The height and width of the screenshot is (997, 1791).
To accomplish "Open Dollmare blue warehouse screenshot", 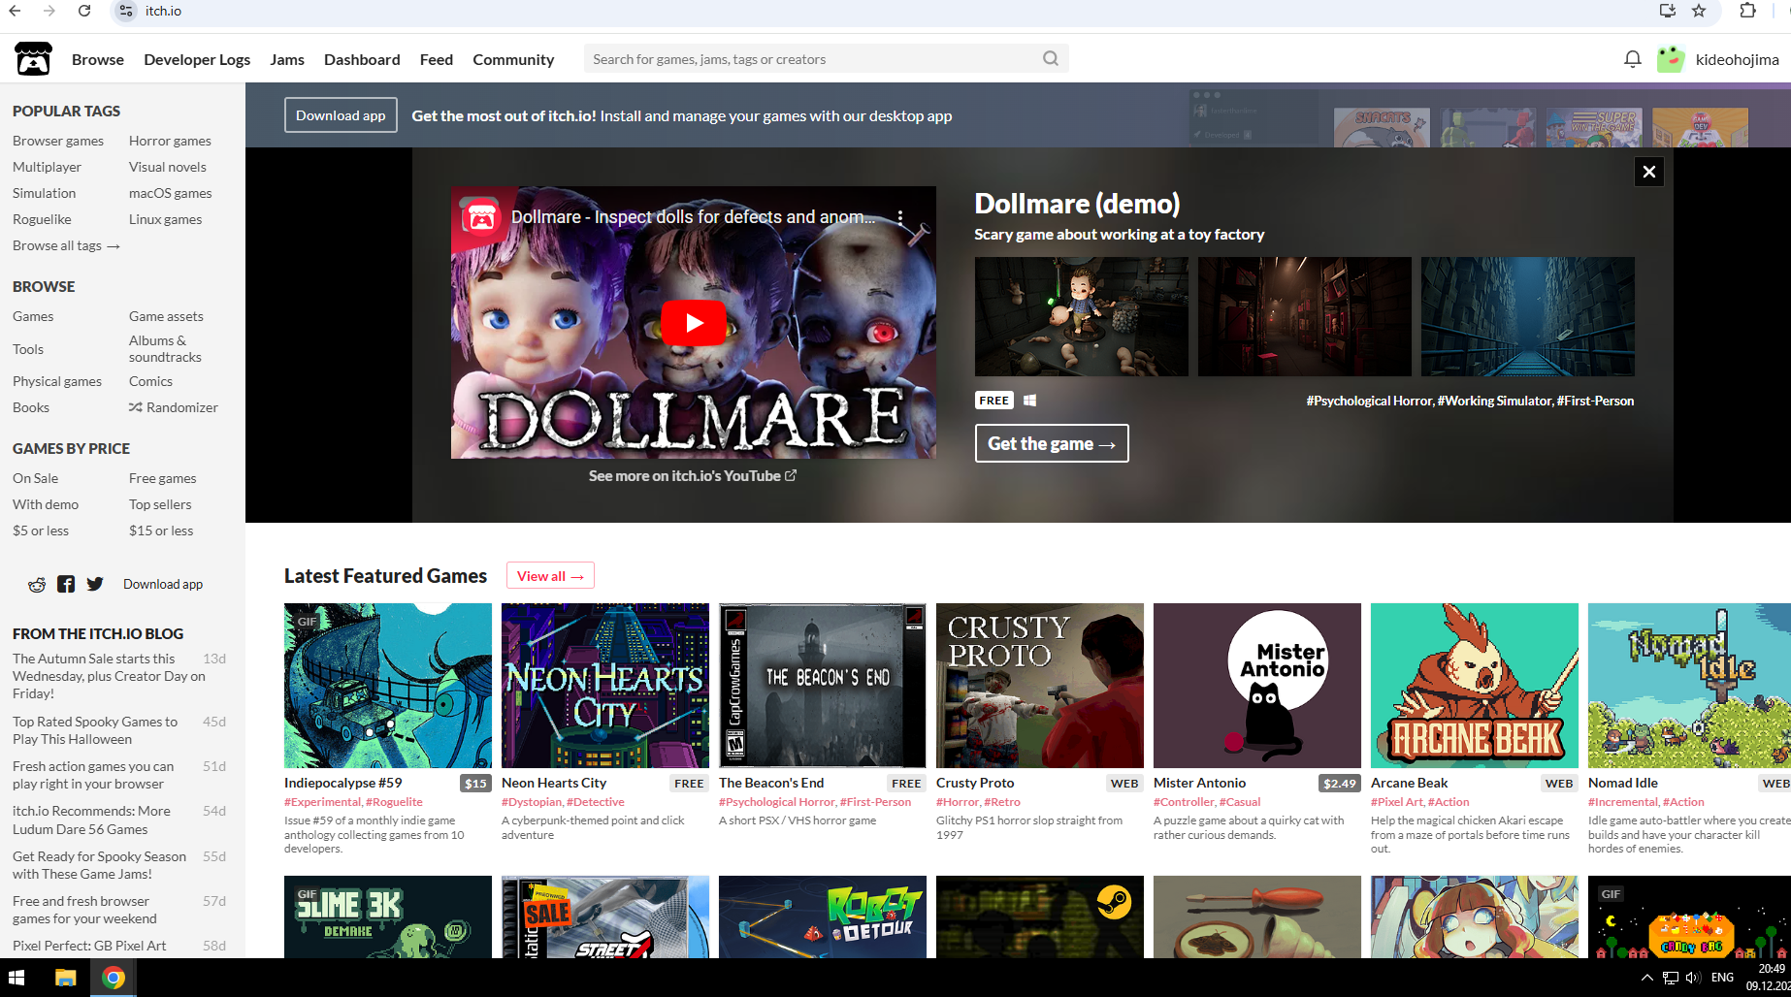I will (1528, 316).
